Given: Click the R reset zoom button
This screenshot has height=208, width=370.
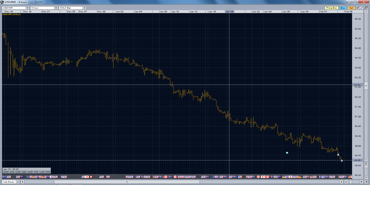Looking at the screenshot, I should 366,182.
